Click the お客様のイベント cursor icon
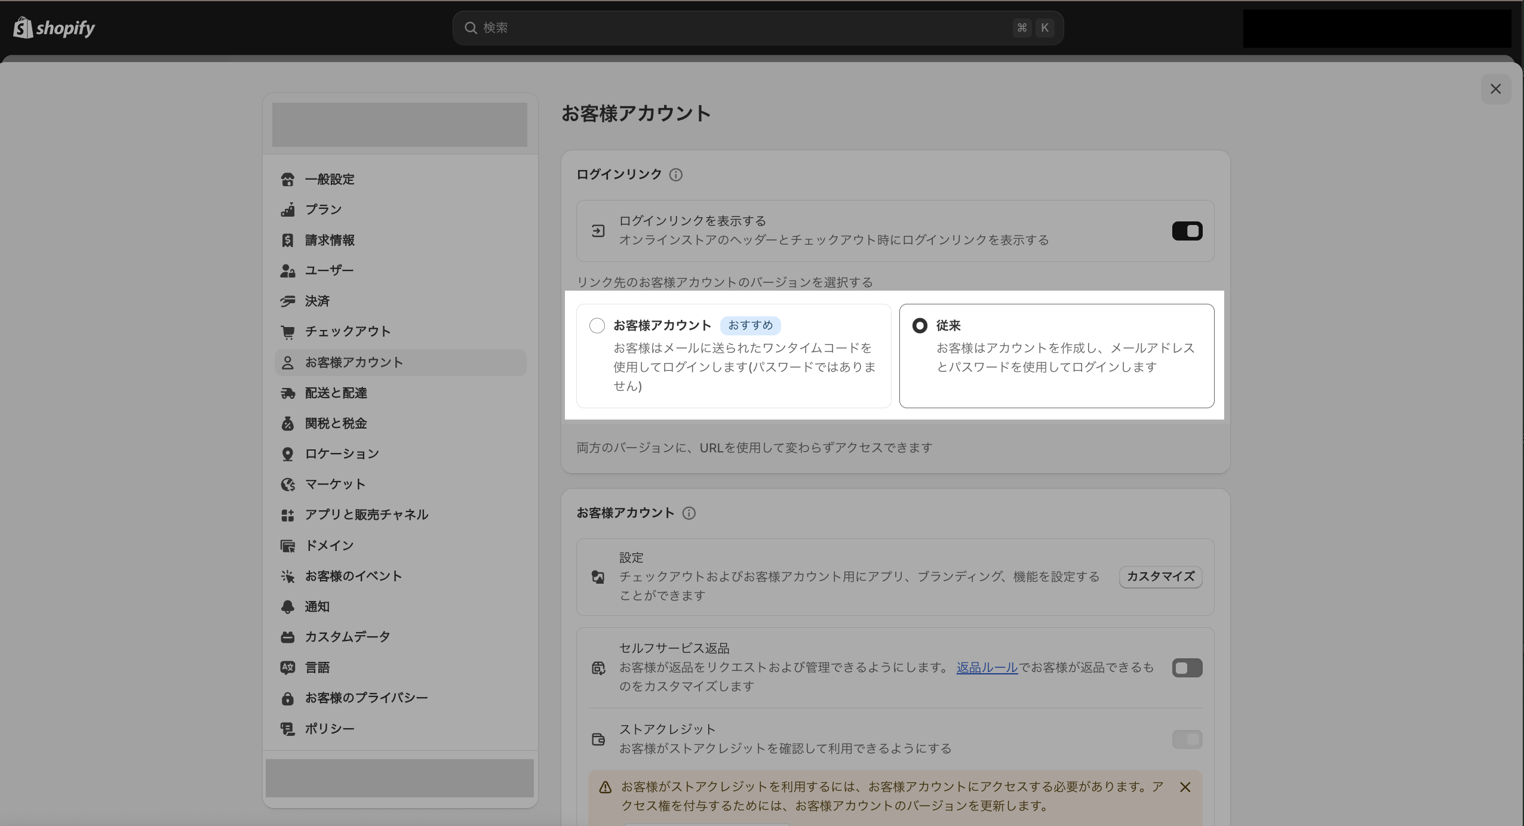The width and height of the screenshot is (1524, 826). [x=287, y=576]
